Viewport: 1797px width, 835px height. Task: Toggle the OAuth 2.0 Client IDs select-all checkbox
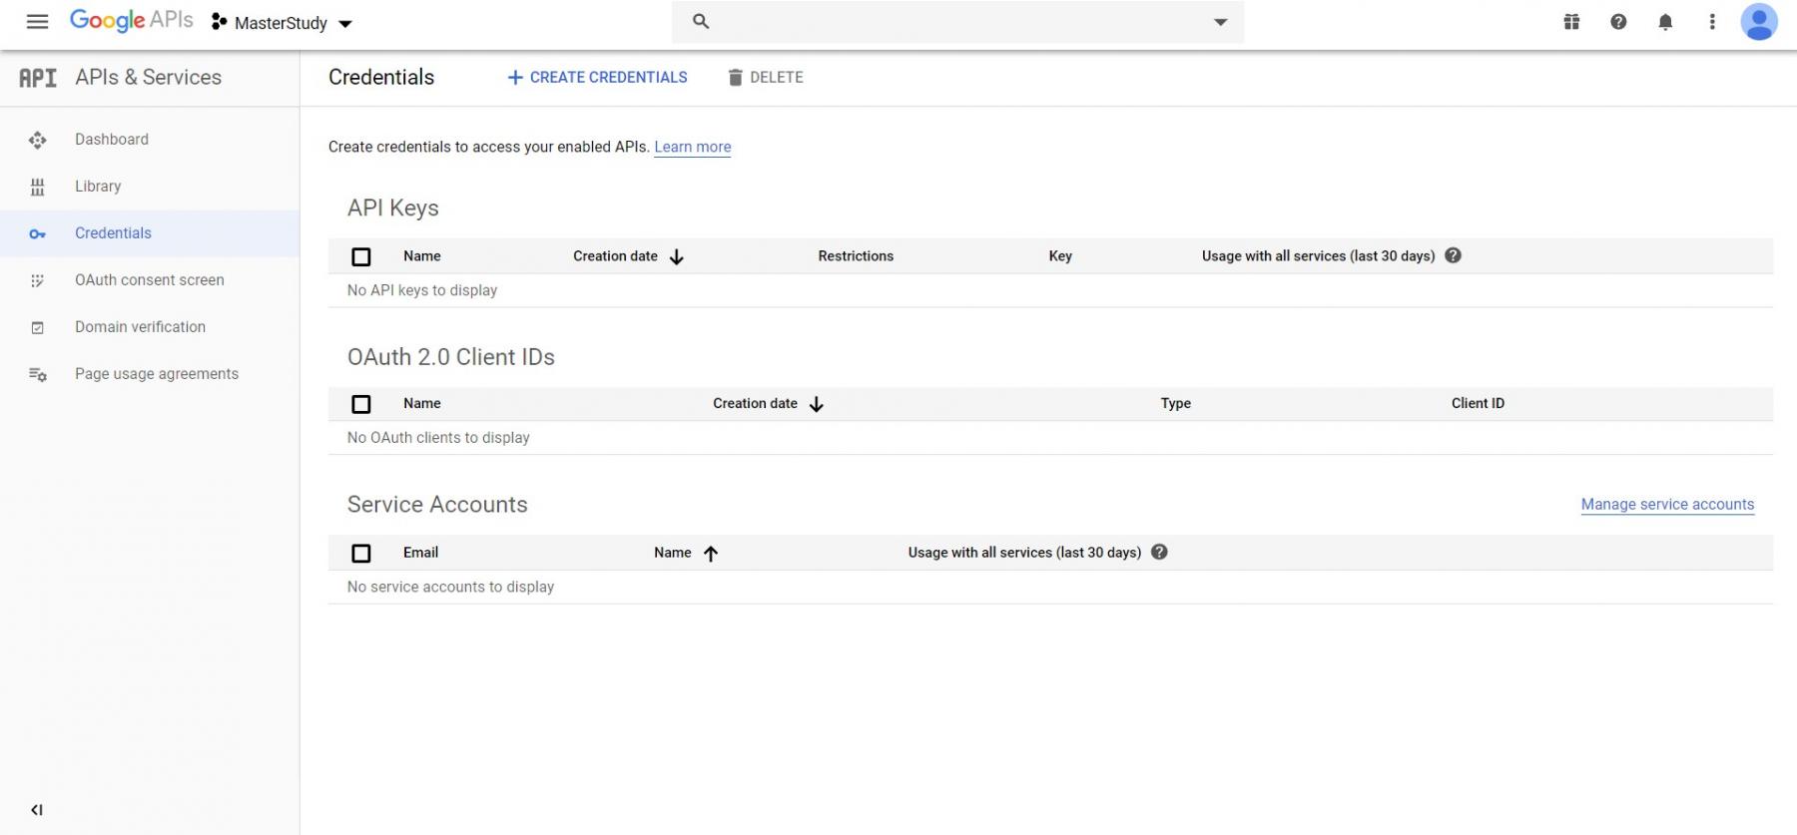pos(361,404)
